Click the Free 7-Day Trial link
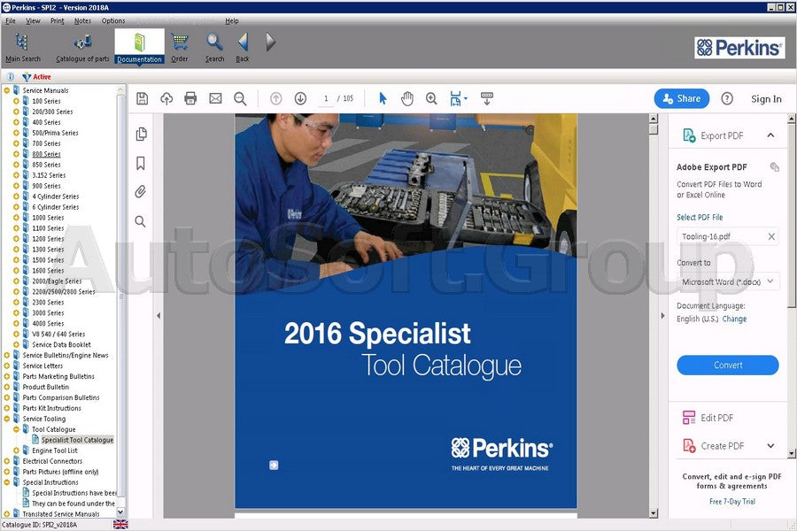This screenshot has width=797, height=531. pos(731,501)
